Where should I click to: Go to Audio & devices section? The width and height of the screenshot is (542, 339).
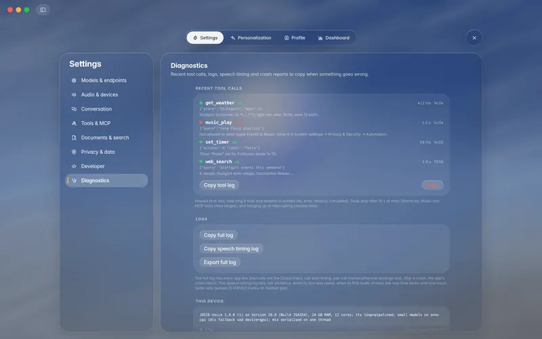106,94
